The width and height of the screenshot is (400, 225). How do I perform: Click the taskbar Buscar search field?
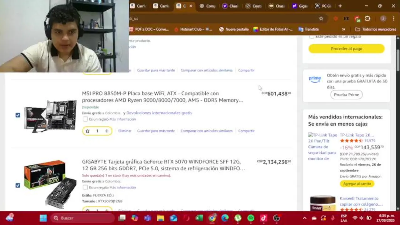82,218
